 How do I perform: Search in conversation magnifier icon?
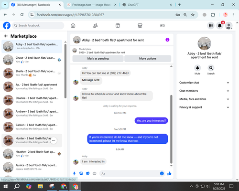coord(211,68)
